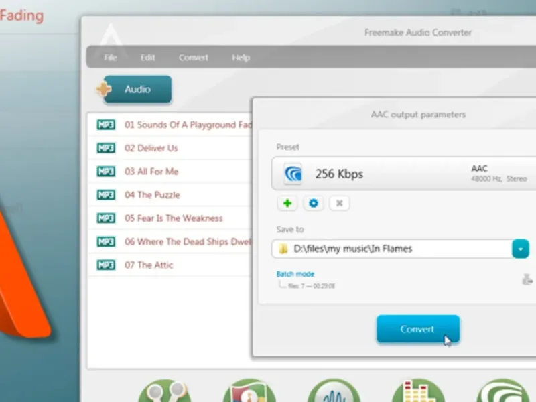The image size is (536, 402).
Task: Choose the flag format icon at bottom
Action: click(x=249, y=391)
